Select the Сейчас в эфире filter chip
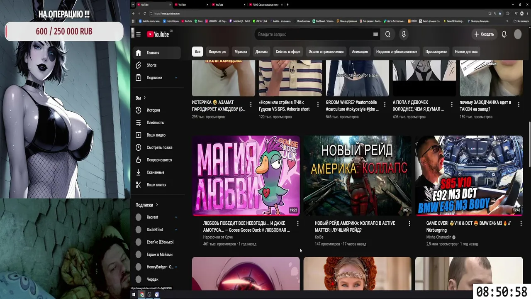Image resolution: width=531 pixels, height=299 pixels. point(288,52)
